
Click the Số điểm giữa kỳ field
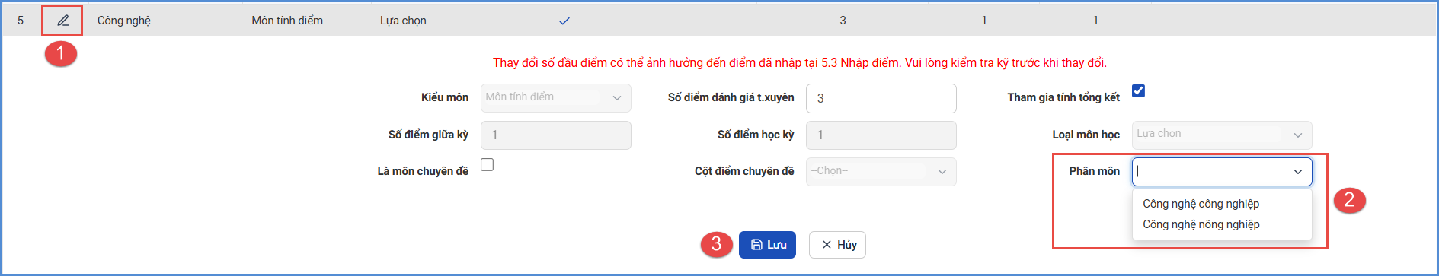coord(556,135)
